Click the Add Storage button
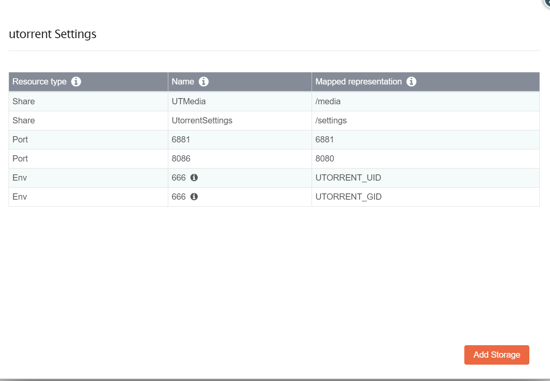 coord(497,355)
